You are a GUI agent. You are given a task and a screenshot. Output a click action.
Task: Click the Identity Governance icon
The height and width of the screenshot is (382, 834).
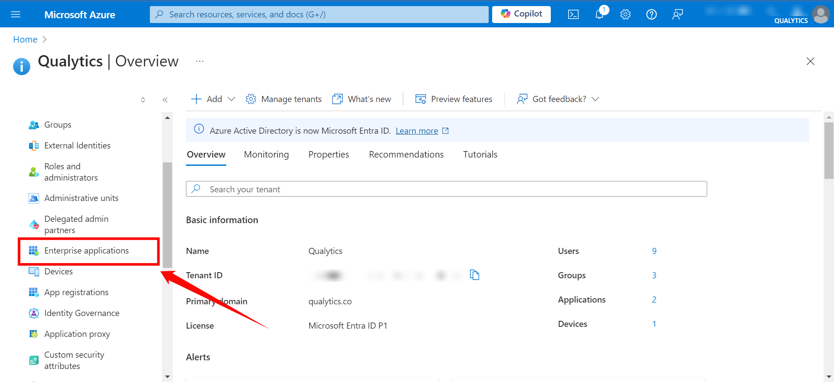coord(34,313)
